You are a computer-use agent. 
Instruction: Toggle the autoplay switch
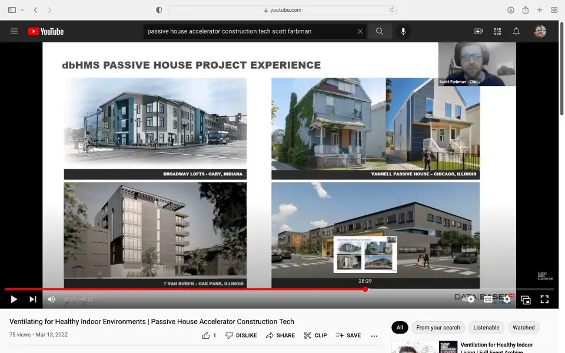(470, 299)
